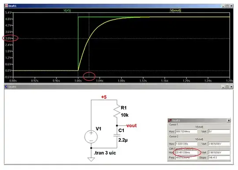Click the Slope value field

tap(219, 158)
